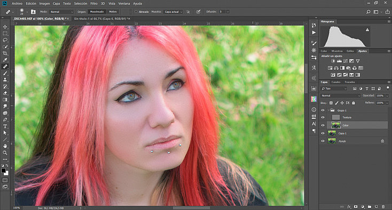Open the Relleno slider dropdown arrow
Viewport: 392px width, 210px height.
(387, 103)
